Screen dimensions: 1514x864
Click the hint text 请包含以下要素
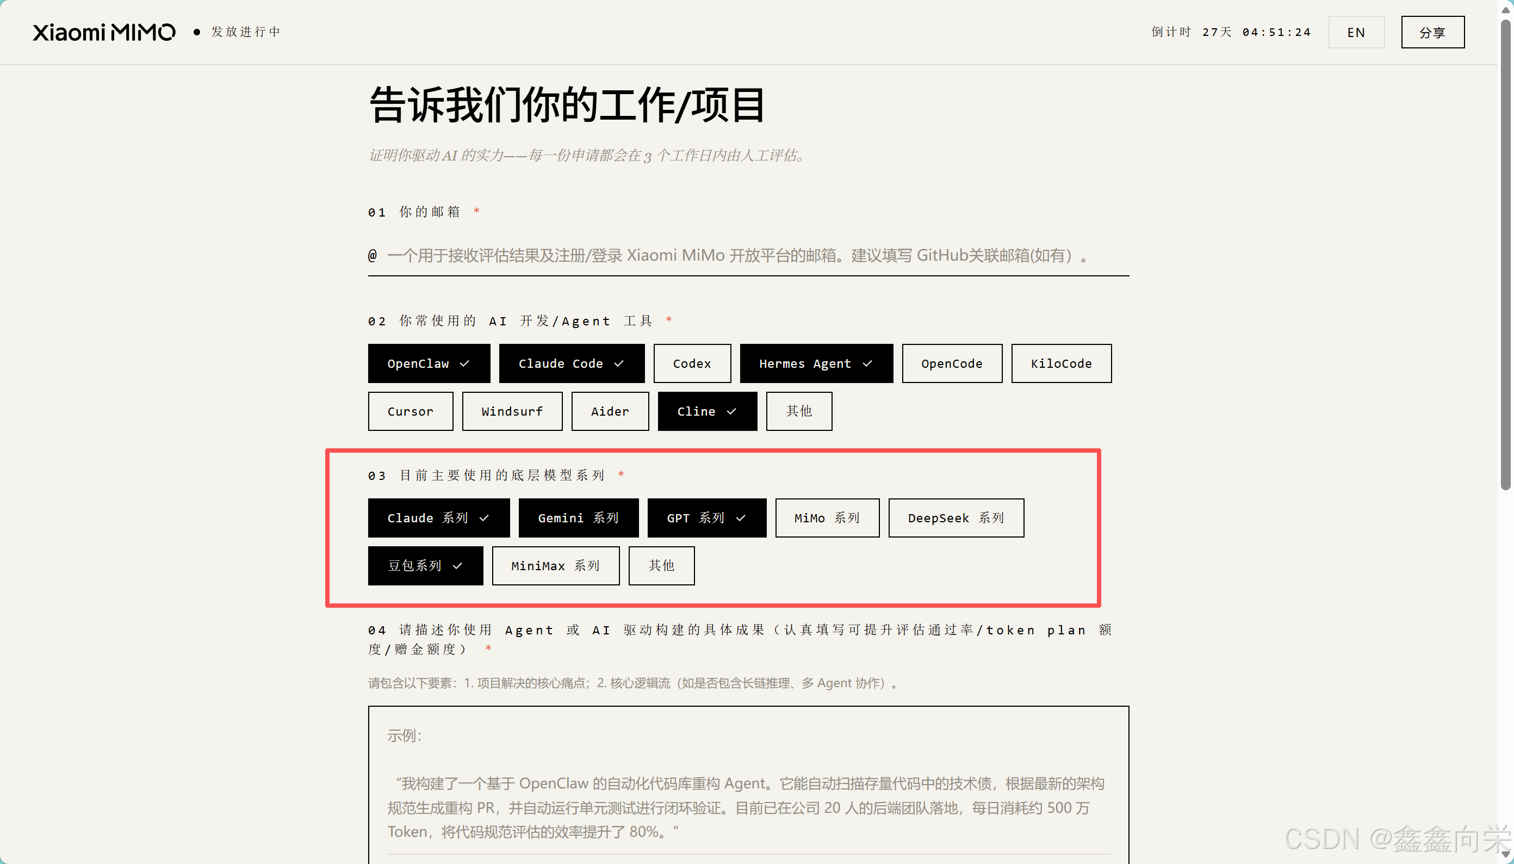coord(633,683)
